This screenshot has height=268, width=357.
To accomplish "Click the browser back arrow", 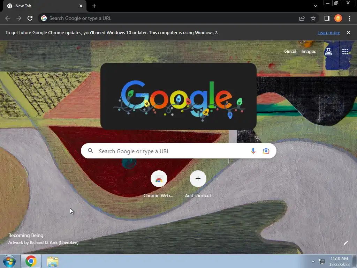I will (x=8, y=18).
